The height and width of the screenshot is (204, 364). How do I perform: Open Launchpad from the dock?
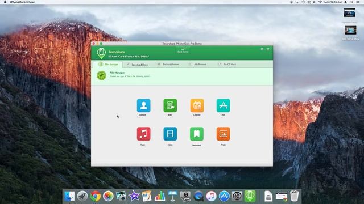[82, 196]
